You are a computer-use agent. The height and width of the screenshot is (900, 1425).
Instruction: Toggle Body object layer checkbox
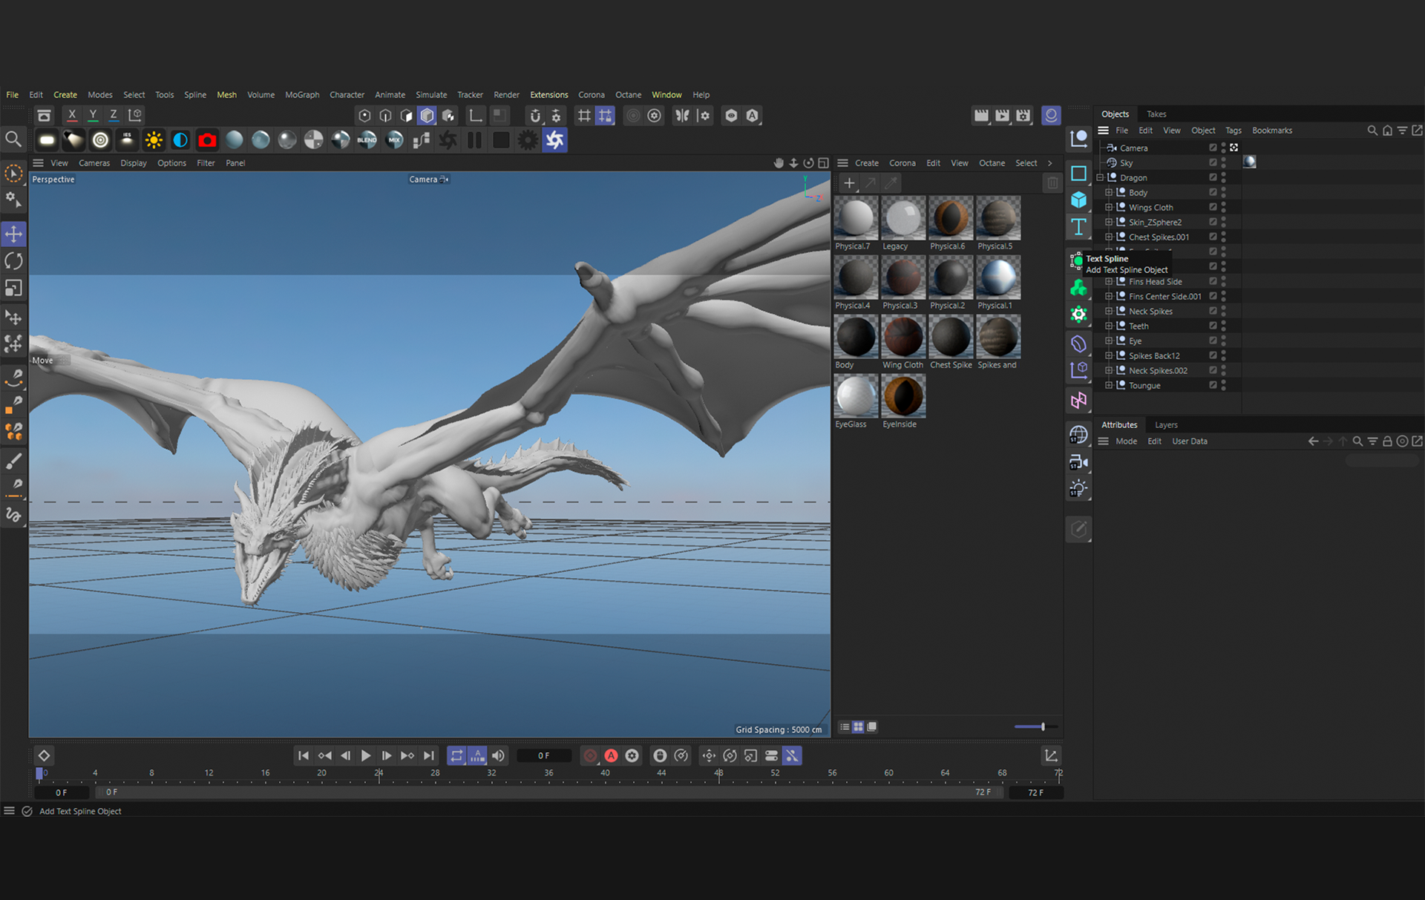1213,192
